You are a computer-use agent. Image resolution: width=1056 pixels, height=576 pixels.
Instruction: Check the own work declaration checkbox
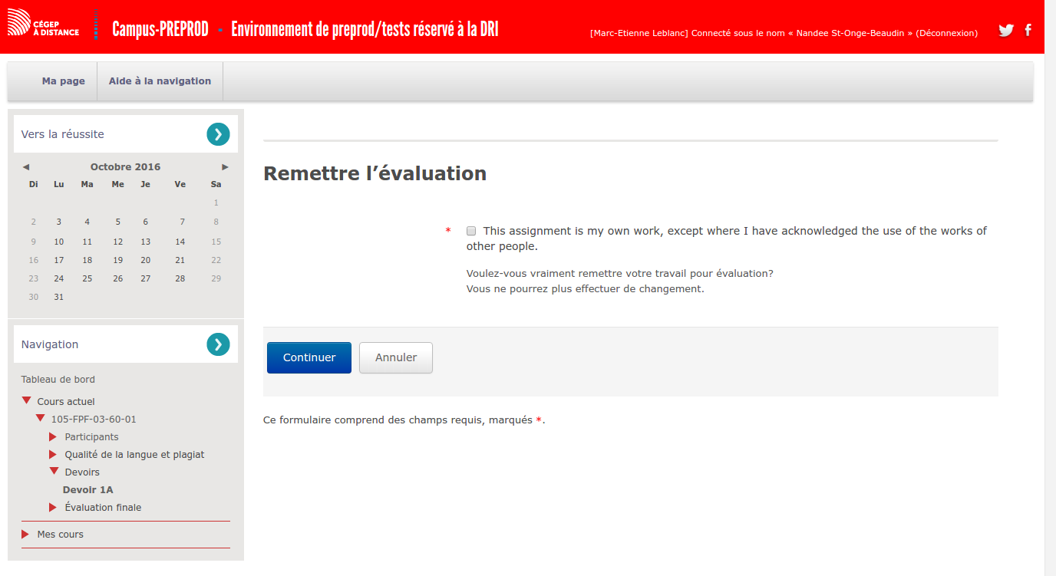tap(471, 231)
